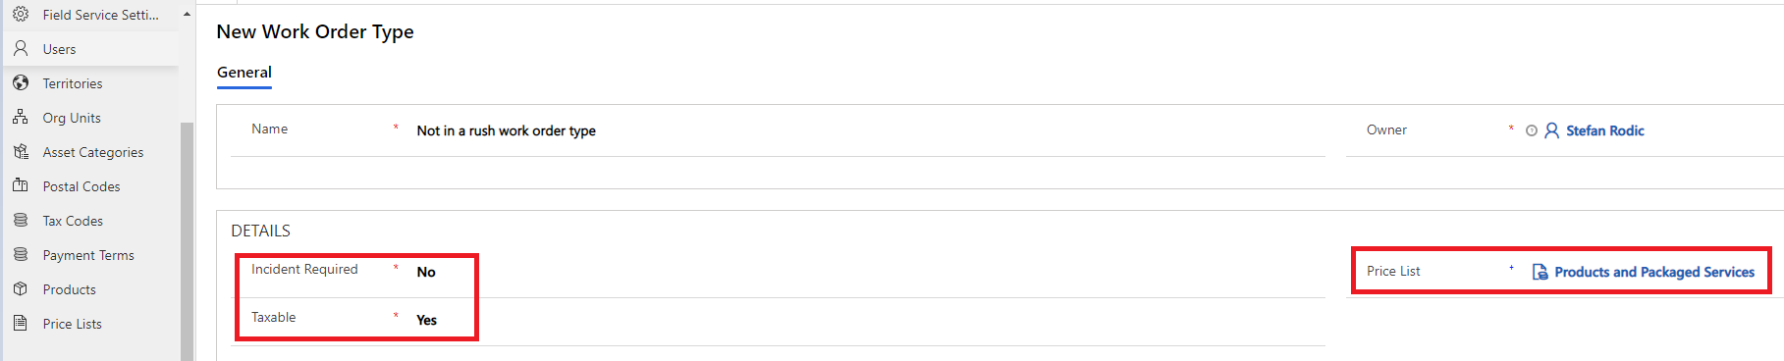Viewport: 1784px width, 361px height.
Task: Click the Field Service Settings gear icon
Action: (x=20, y=14)
